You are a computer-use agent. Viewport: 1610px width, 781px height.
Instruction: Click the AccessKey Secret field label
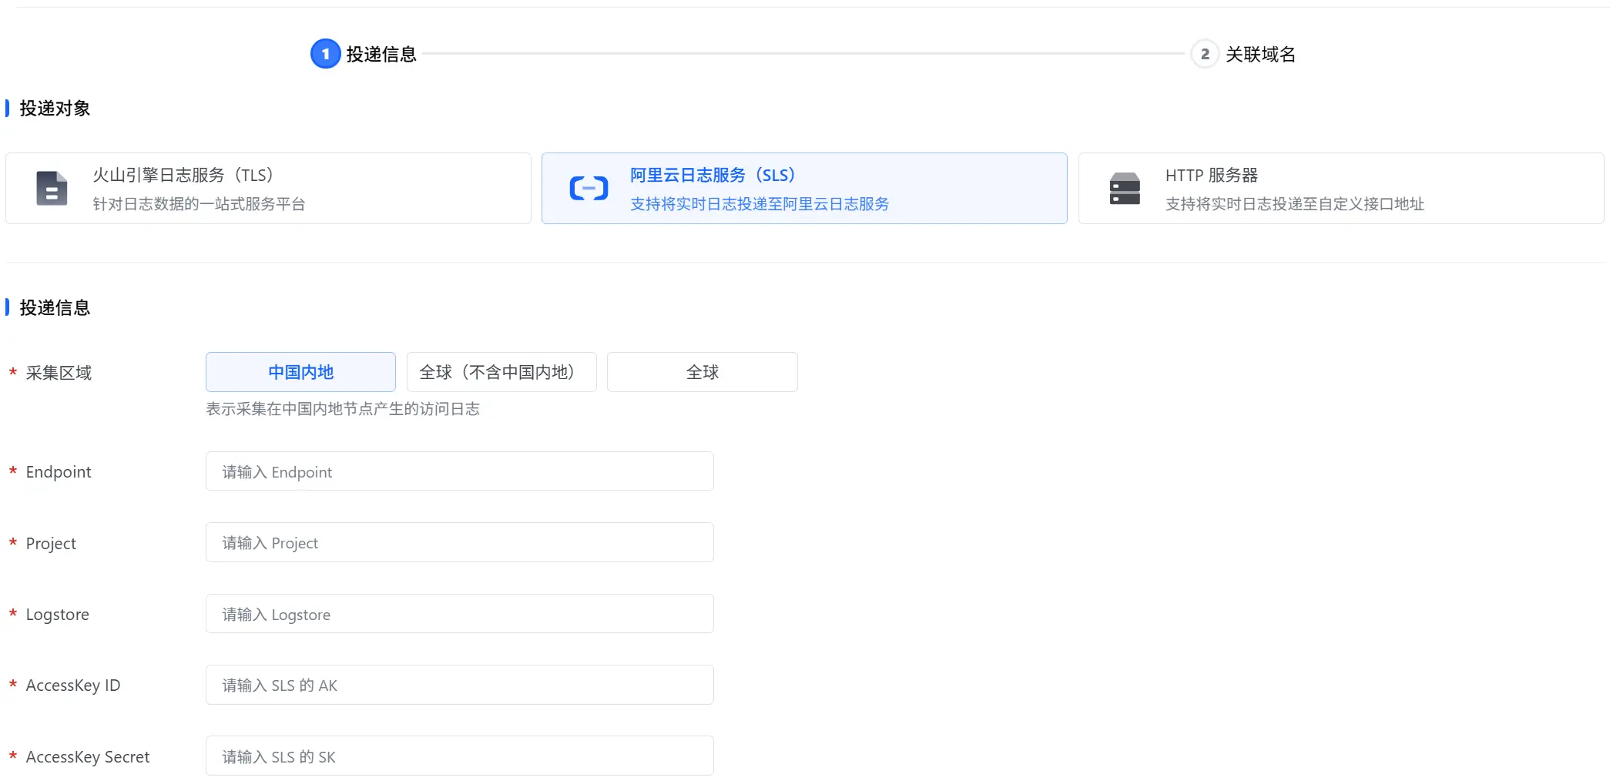[88, 757]
